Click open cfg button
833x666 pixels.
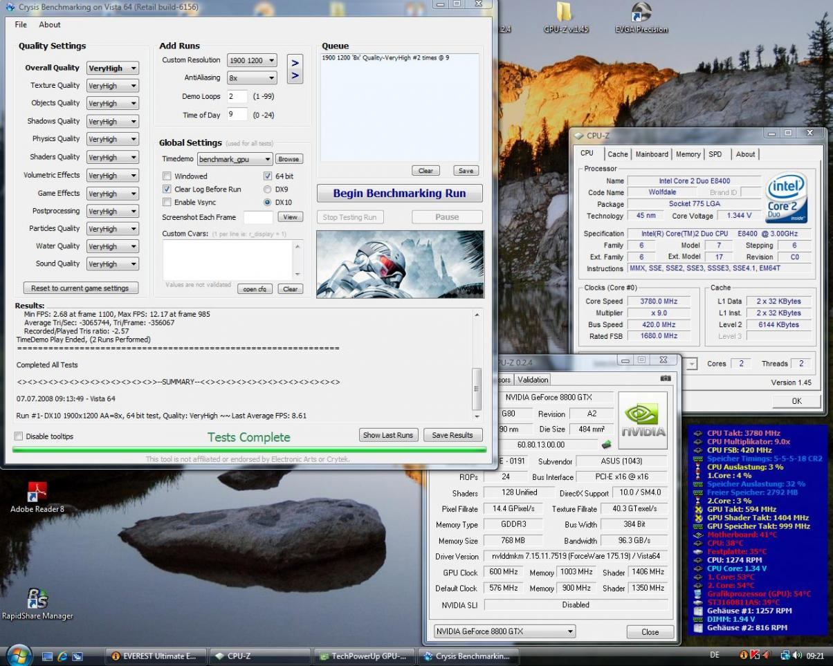tap(255, 289)
